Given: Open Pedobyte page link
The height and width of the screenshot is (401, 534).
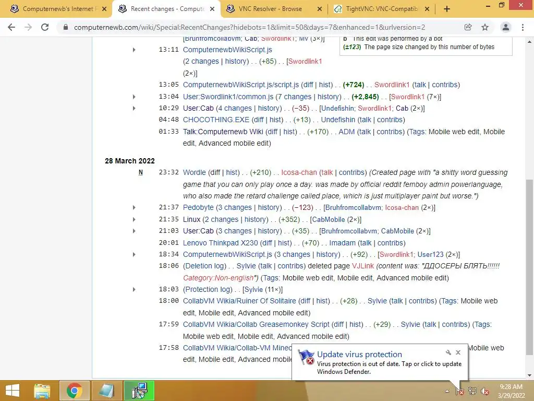Looking at the screenshot, I should [198, 208].
